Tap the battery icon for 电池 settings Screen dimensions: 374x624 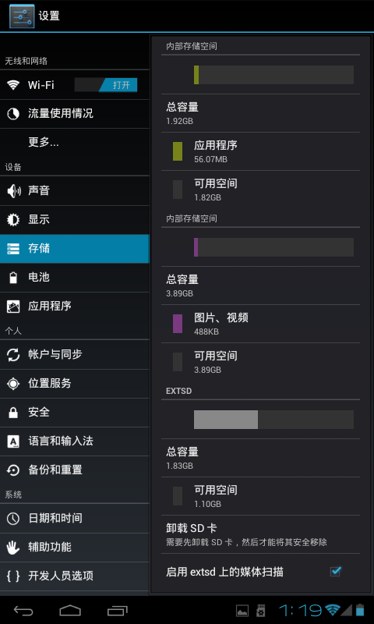(x=13, y=278)
